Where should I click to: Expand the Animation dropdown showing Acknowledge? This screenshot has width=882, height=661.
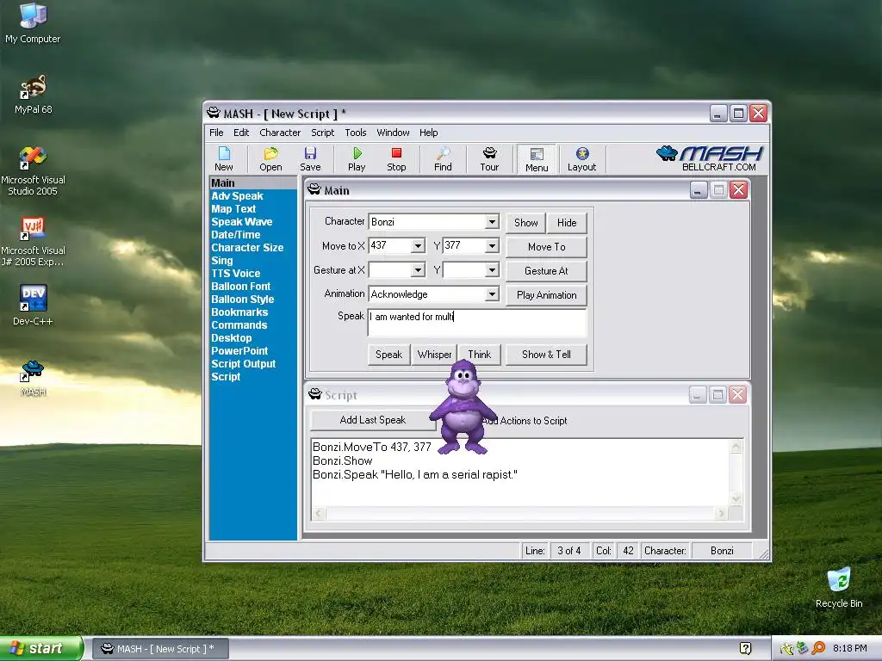point(492,294)
